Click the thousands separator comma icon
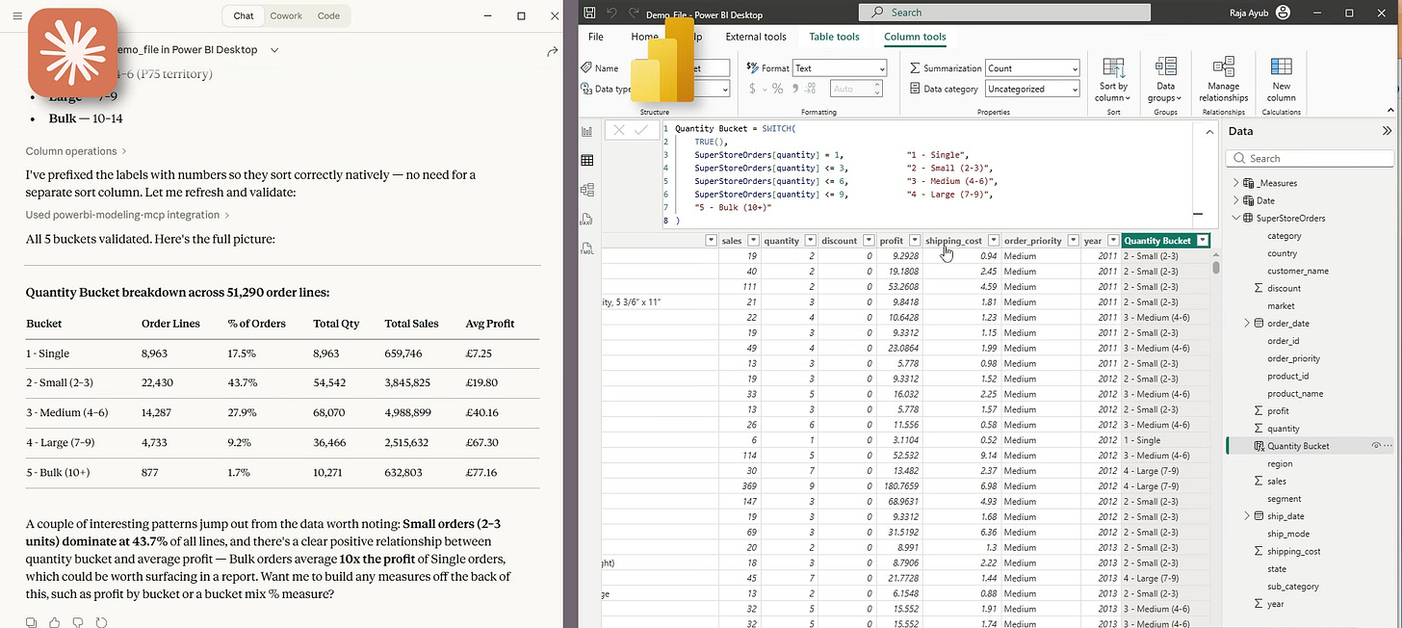Screen dimensions: 1402x628 pos(796,89)
